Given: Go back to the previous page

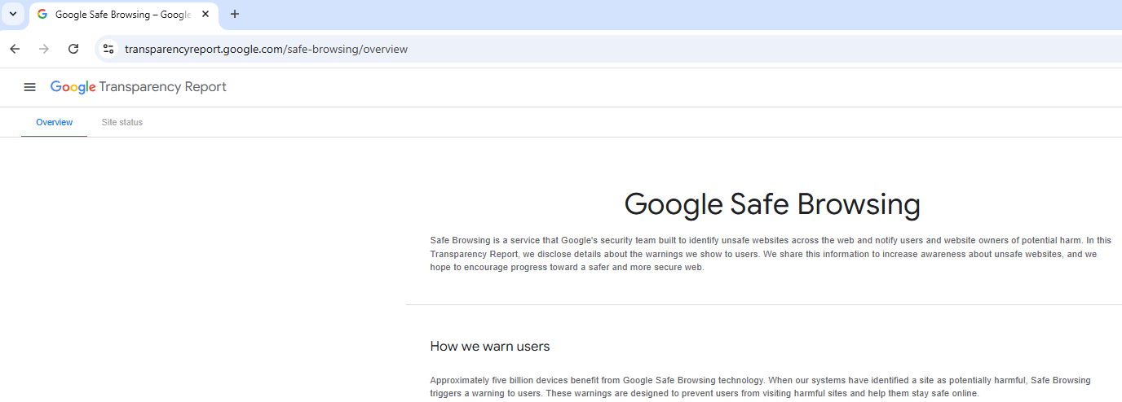Looking at the screenshot, I should click(15, 49).
